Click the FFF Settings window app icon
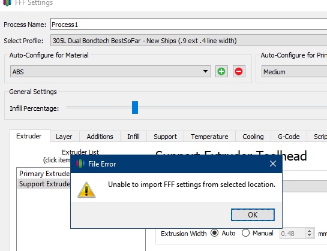 [x=7, y=3]
